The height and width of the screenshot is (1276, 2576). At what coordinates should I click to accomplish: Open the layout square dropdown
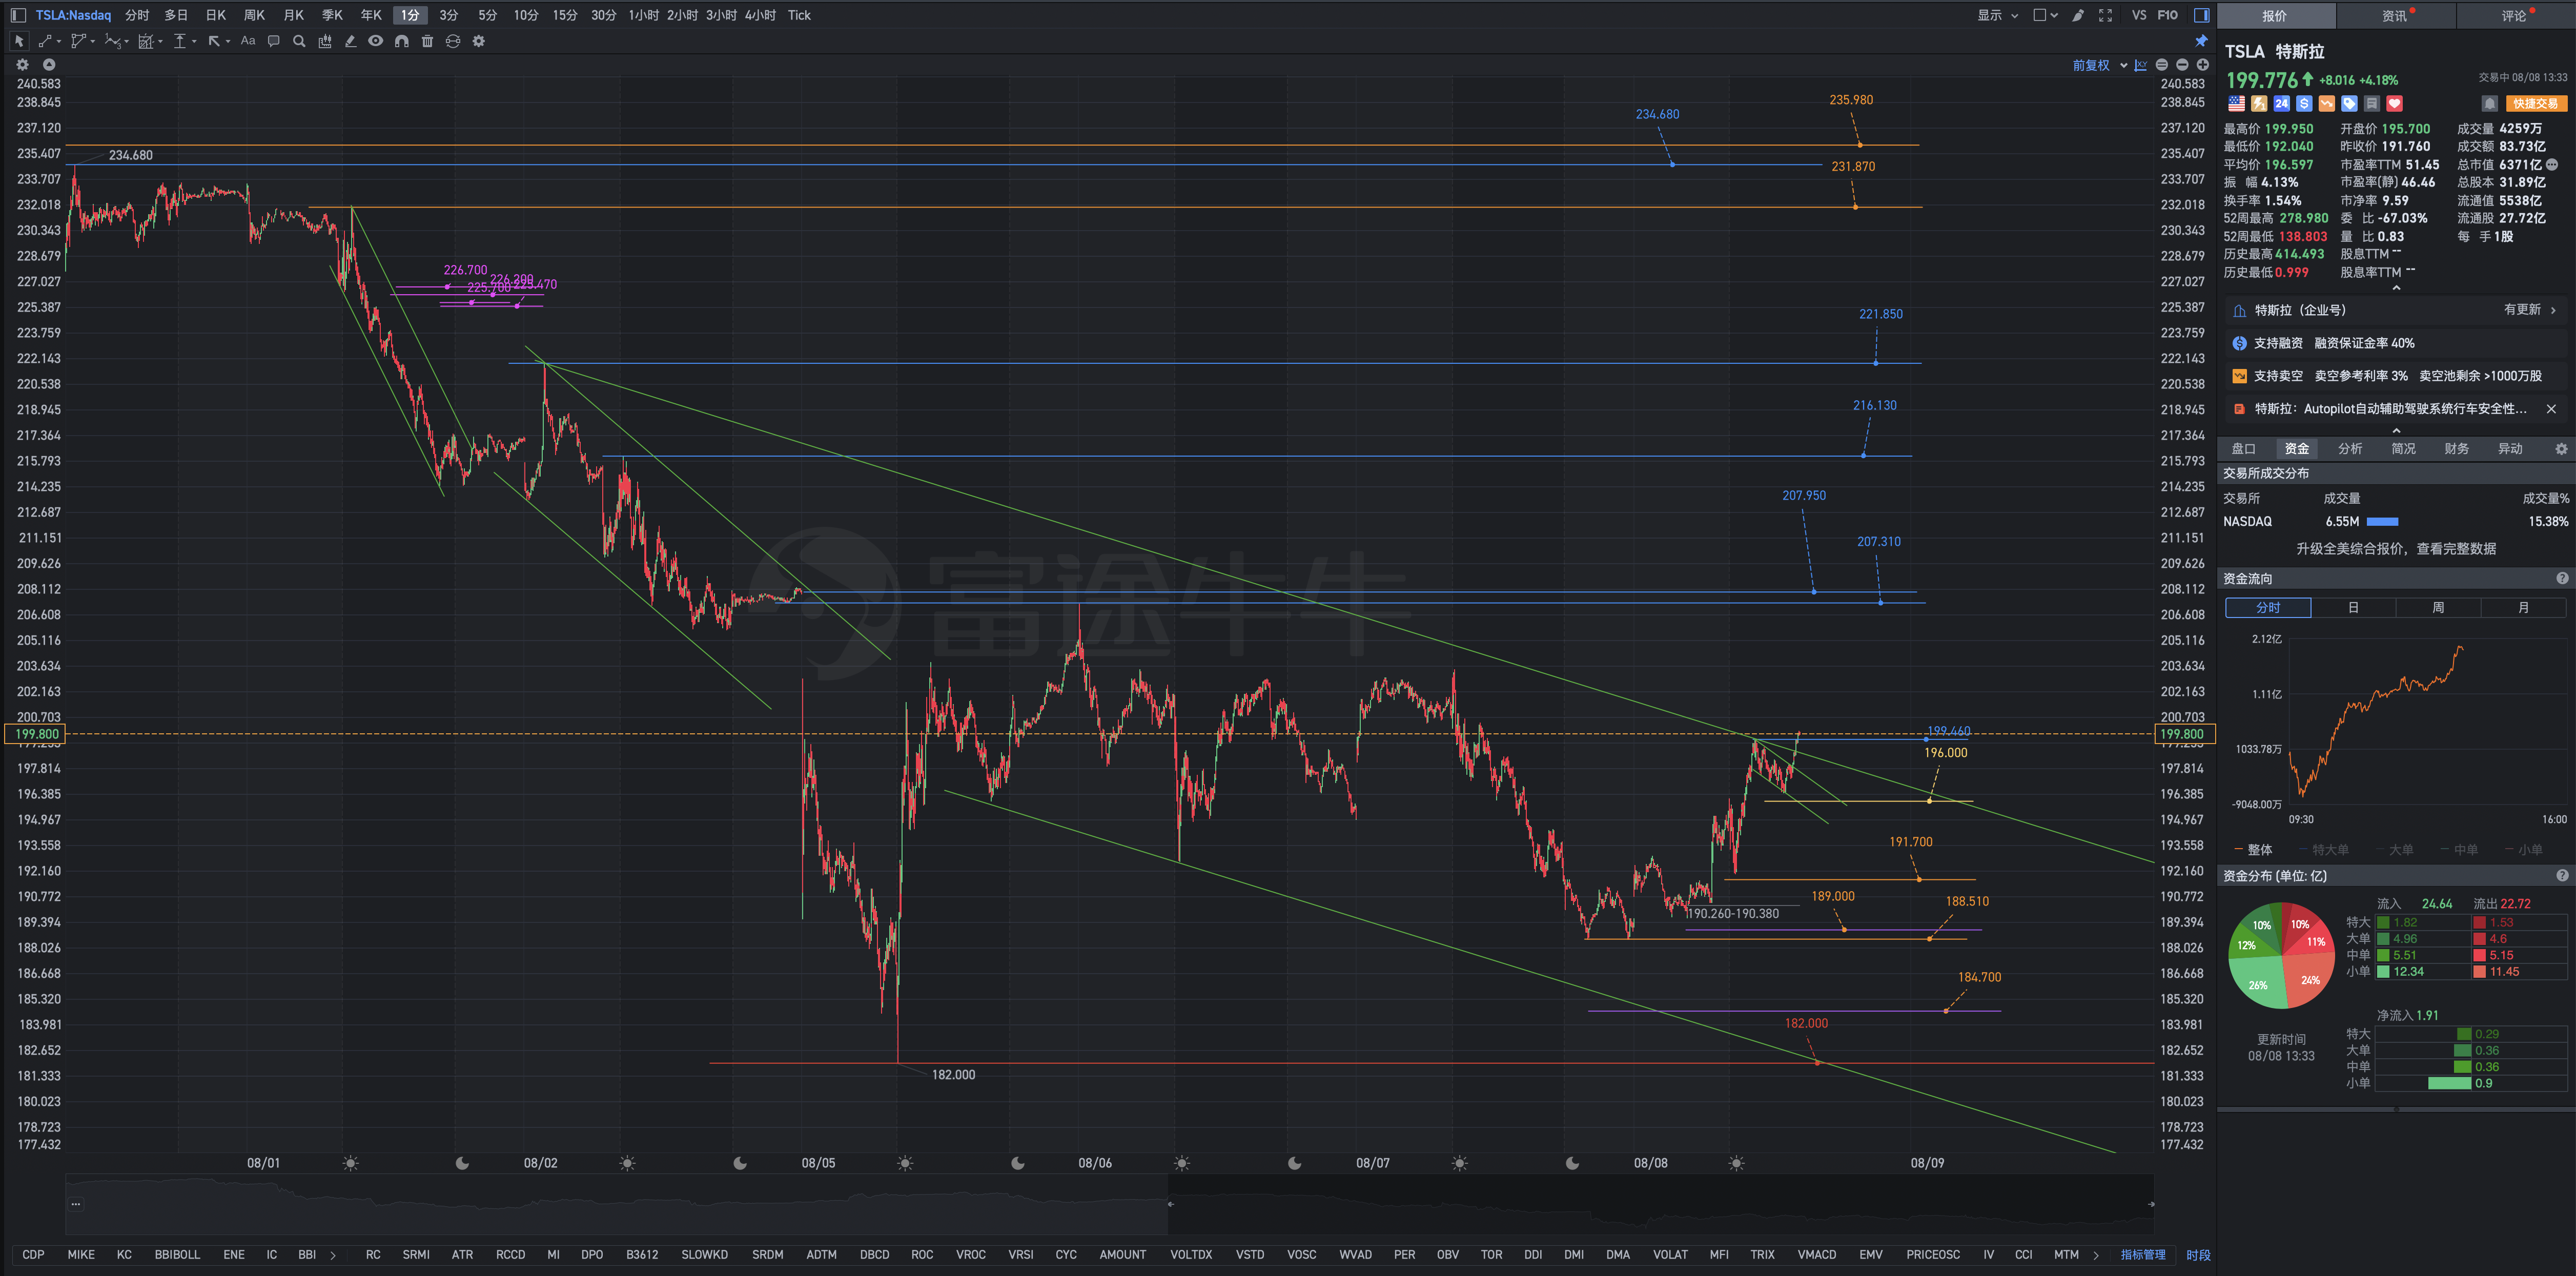pyautogui.click(x=2045, y=15)
